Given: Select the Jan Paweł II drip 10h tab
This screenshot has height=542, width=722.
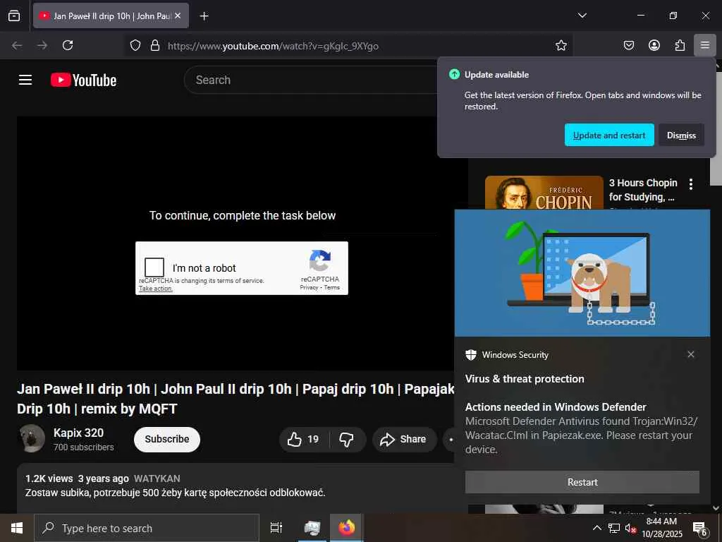Looking at the screenshot, I should click(111, 16).
